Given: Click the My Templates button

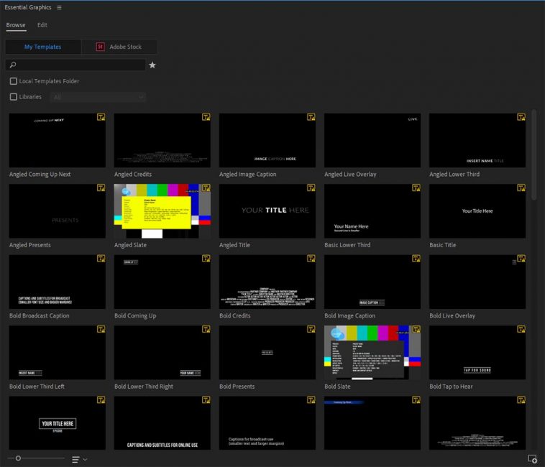Looking at the screenshot, I should [x=43, y=47].
